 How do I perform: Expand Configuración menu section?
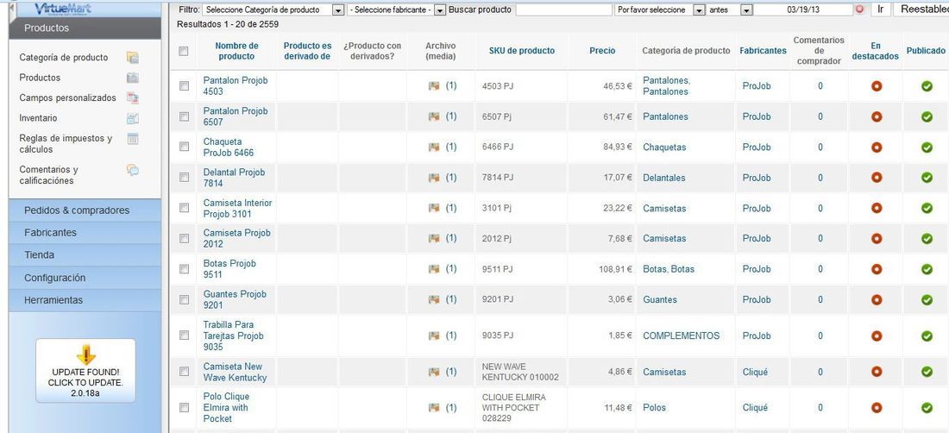click(x=85, y=279)
